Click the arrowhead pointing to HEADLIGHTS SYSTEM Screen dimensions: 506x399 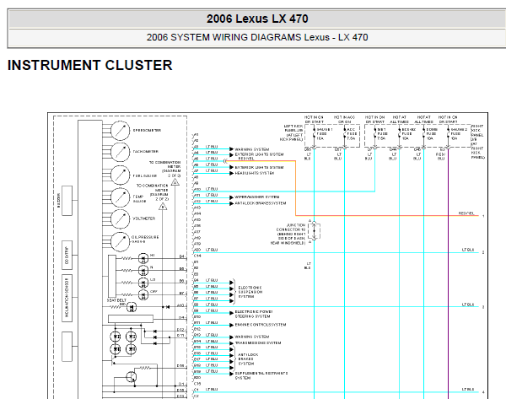click(x=231, y=174)
